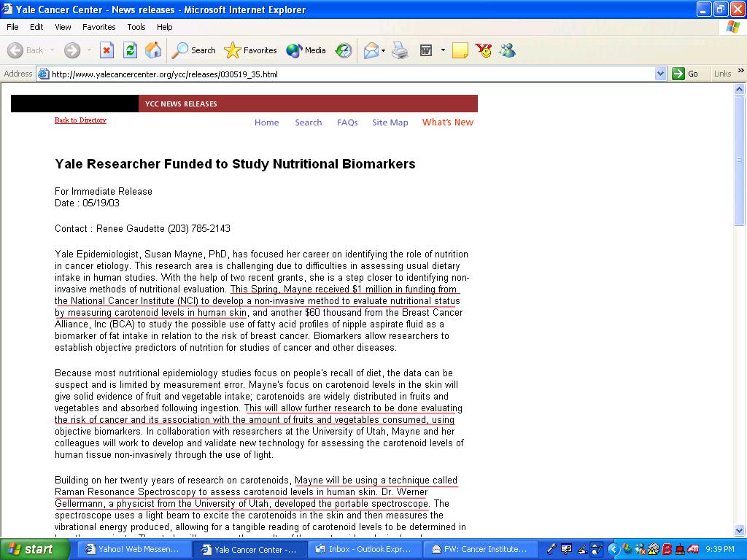
Task: Click the page icon in address bar
Action: pos(43,74)
